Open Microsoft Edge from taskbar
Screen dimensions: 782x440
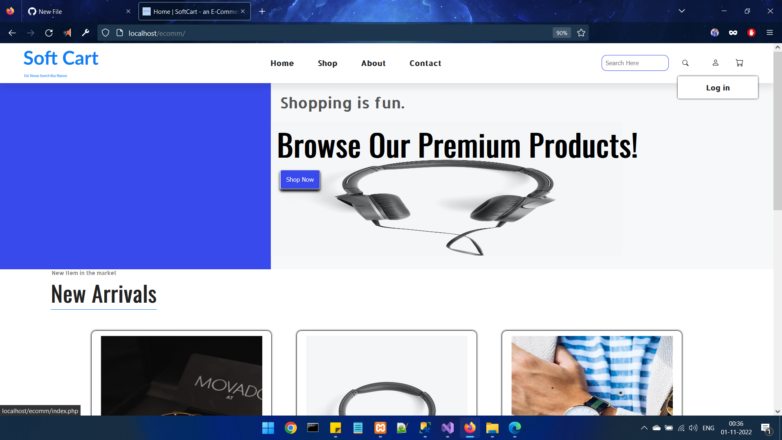point(514,428)
